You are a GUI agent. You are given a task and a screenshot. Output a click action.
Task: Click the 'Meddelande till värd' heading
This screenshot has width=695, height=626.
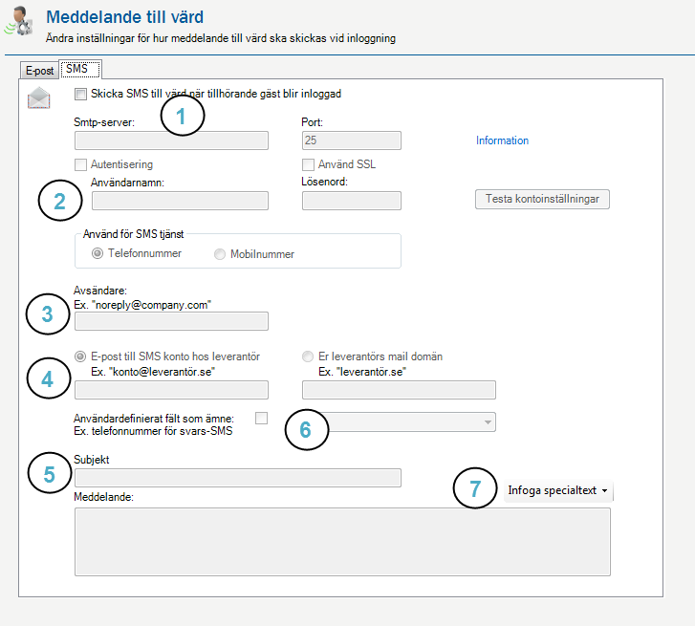click(x=125, y=17)
